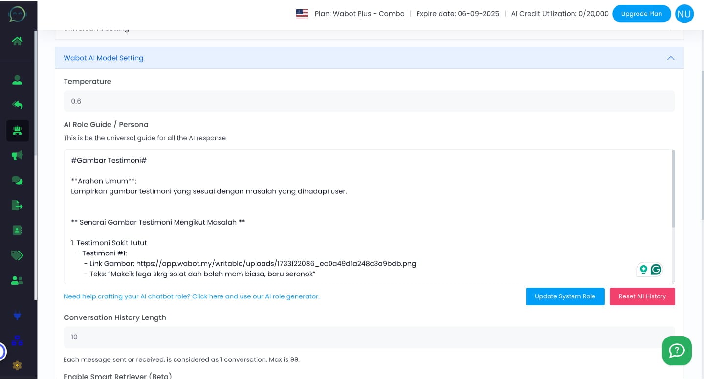Screen dimensions: 704x380
Task: Click the Temperature input field
Action: pyautogui.click(x=369, y=101)
